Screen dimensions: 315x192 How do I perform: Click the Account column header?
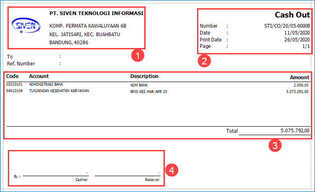tap(39, 76)
